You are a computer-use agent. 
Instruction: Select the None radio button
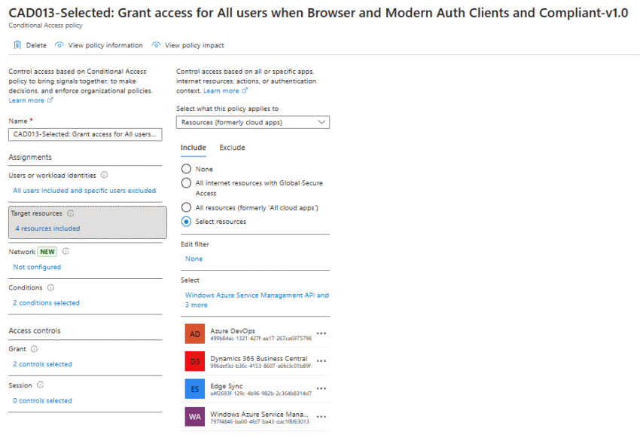[187, 168]
